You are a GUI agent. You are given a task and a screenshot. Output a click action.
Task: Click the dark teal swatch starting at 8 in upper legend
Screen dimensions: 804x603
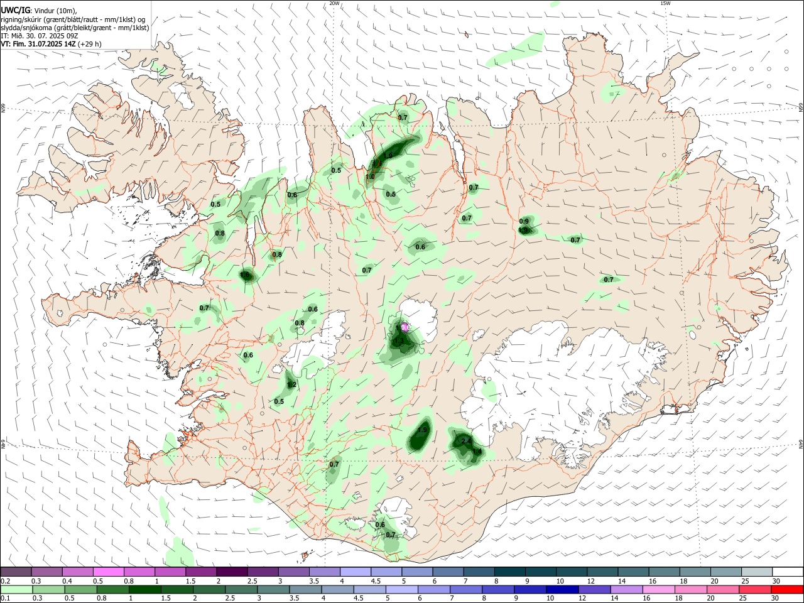509,572
